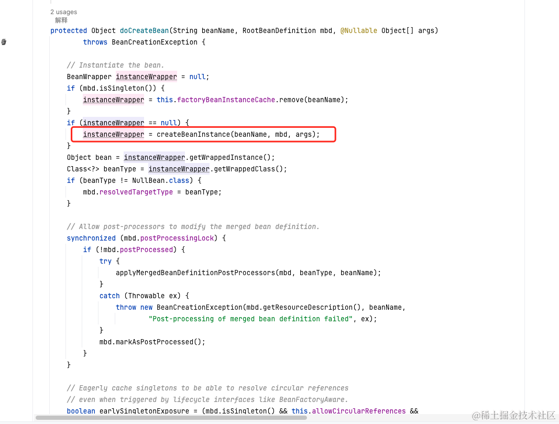Click the getWrappedClass() call
The height and width of the screenshot is (424, 559).
click(x=248, y=169)
